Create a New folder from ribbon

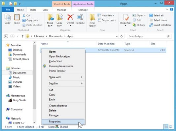coord(92,20)
